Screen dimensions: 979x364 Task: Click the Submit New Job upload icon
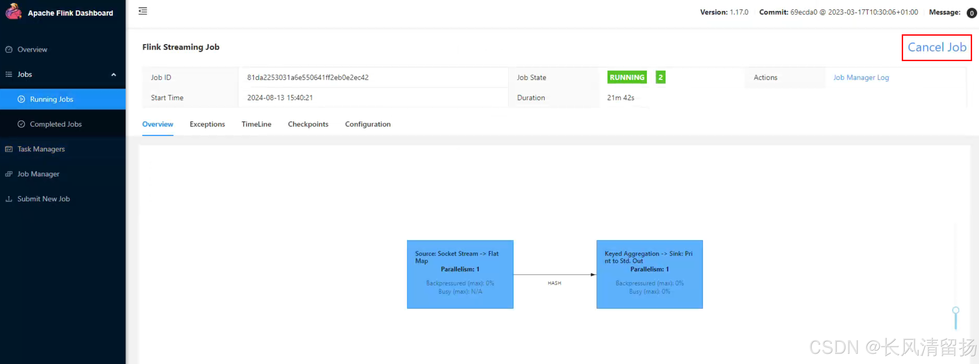click(9, 199)
